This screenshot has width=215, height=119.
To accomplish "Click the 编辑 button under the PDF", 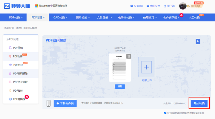I will 120,86.
